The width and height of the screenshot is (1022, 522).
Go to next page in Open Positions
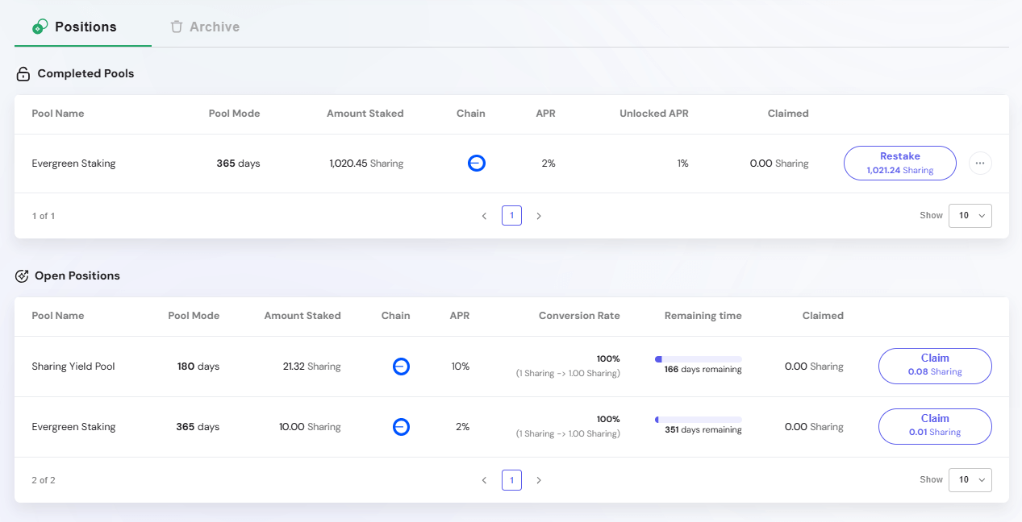pyautogui.click(x=539, y=480)
